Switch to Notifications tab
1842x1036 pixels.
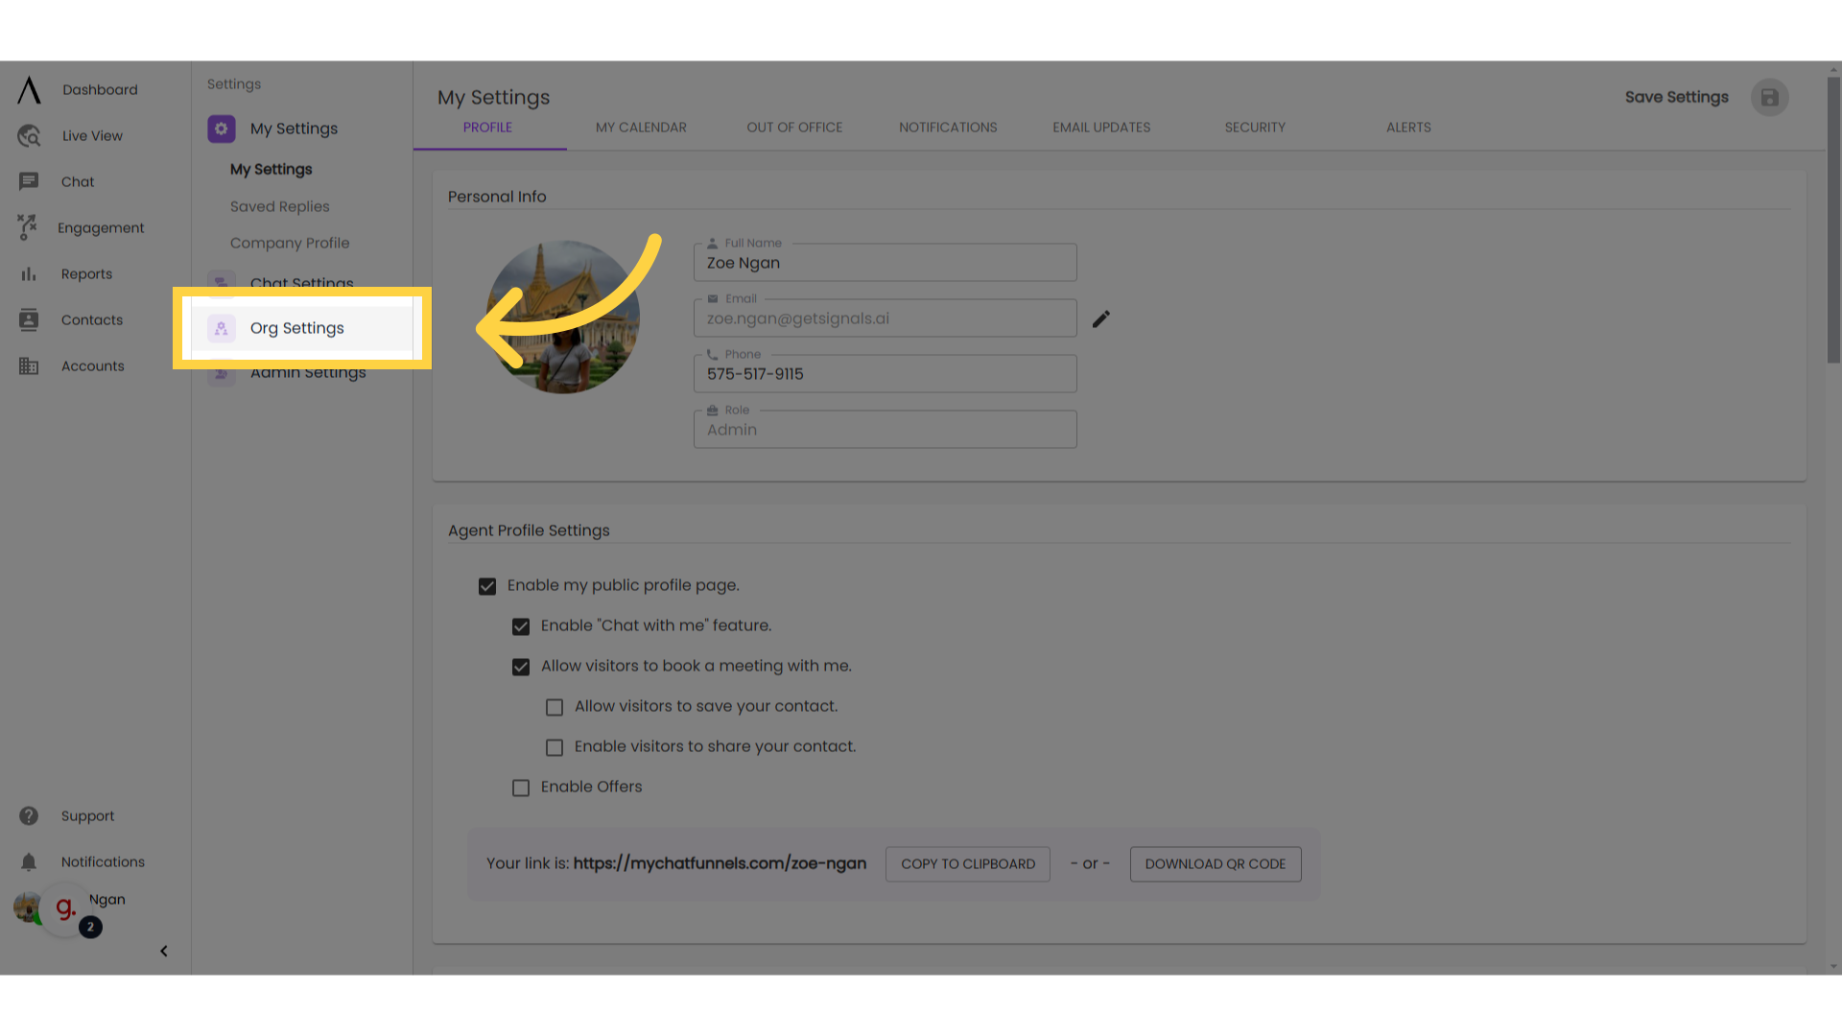[x=948, y=127]
